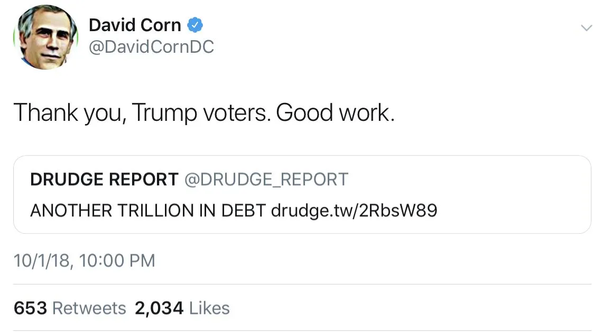This screenshot has height=333, width=593.
Task: Click the "Good work." sentence
Action: click(x=335, y=112)
